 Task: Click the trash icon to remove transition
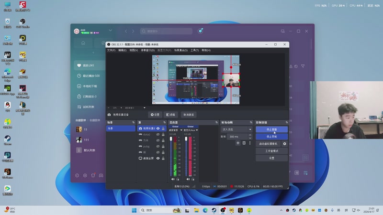click(244, 143)
